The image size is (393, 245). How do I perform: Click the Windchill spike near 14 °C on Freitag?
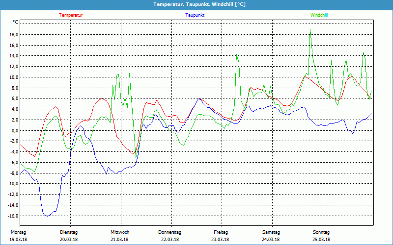coord(236,54)
